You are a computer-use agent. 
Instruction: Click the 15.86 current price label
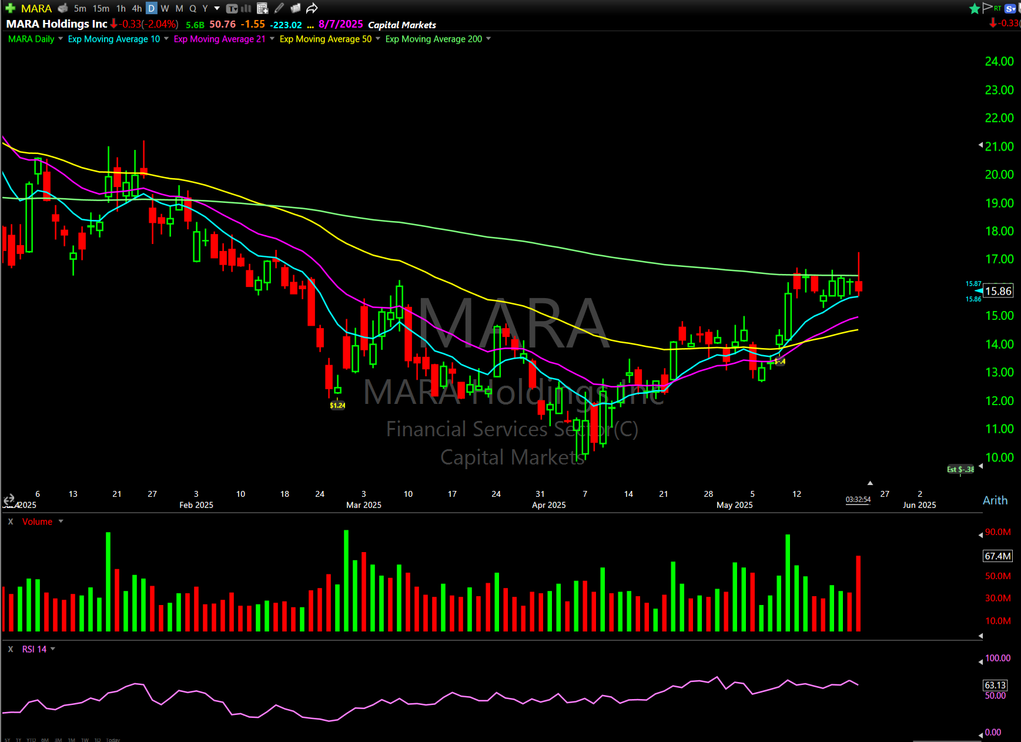pos(998,291)
